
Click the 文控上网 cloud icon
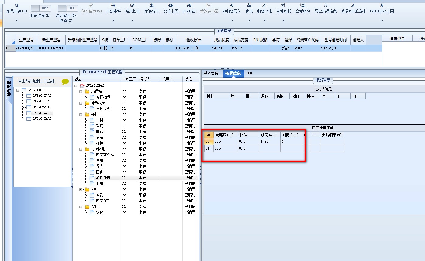(x=171, y=5)
